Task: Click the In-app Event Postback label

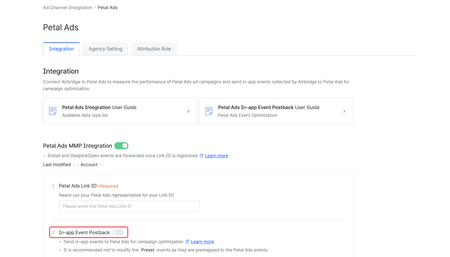Action: click(84, 233)
